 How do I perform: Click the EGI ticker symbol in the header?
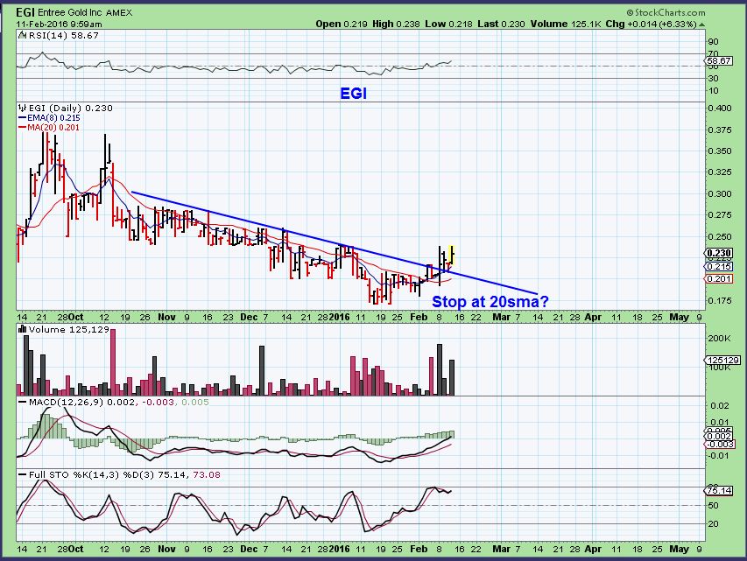click(25, 12)
